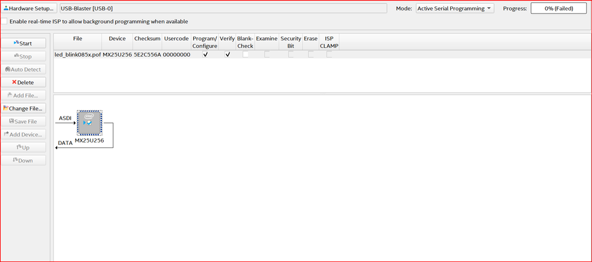Toggle Erase checkbox for led_blink085x.pof
This screenshot has width=592, height=262.
311,54
